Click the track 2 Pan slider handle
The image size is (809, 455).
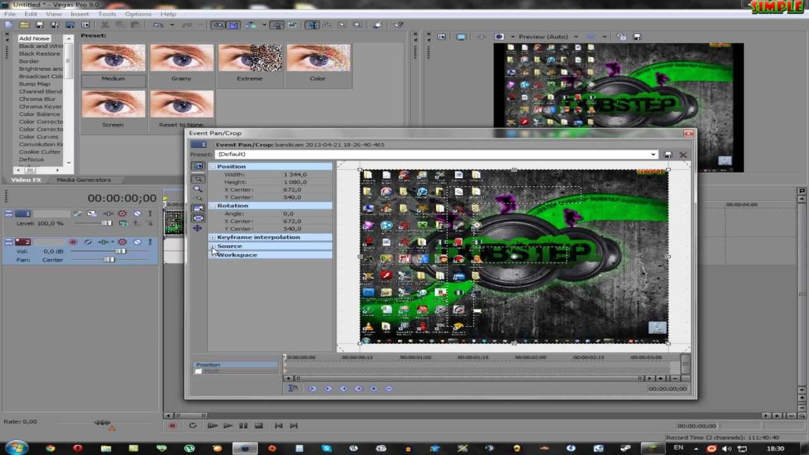tap(110, 260)
